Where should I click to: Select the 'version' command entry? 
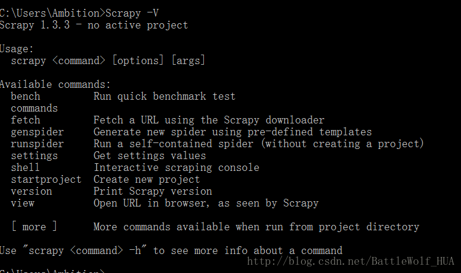point(31,192)
